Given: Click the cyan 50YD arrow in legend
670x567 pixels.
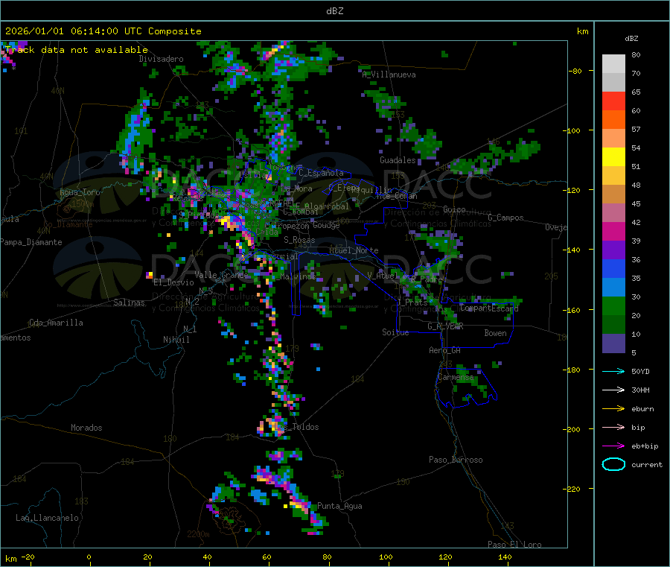Looking at the screenshot, I should tap(613, 371).
